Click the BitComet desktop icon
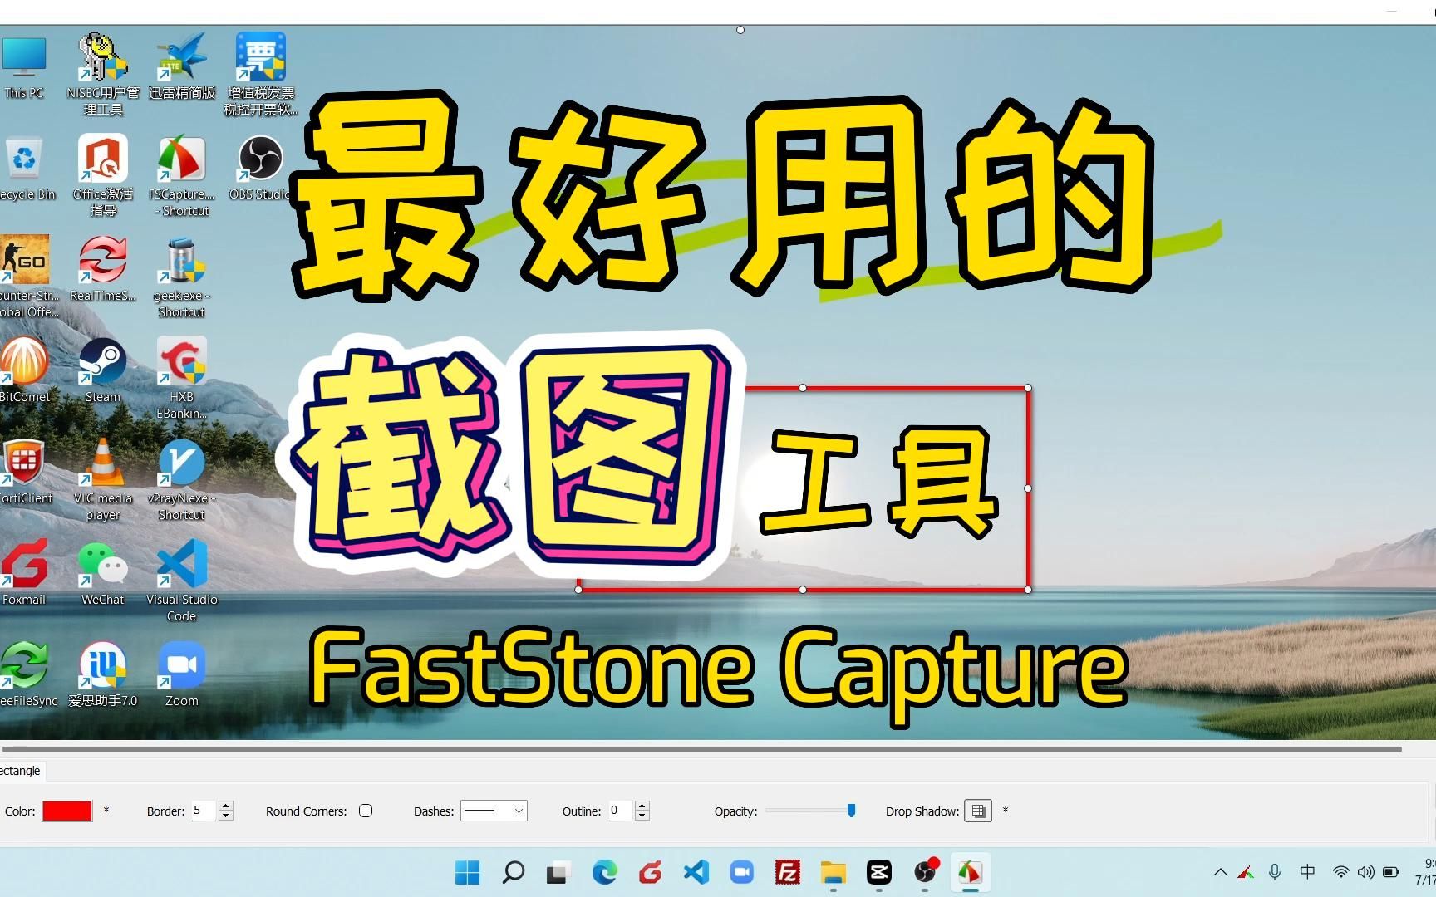 click(24, 370)
